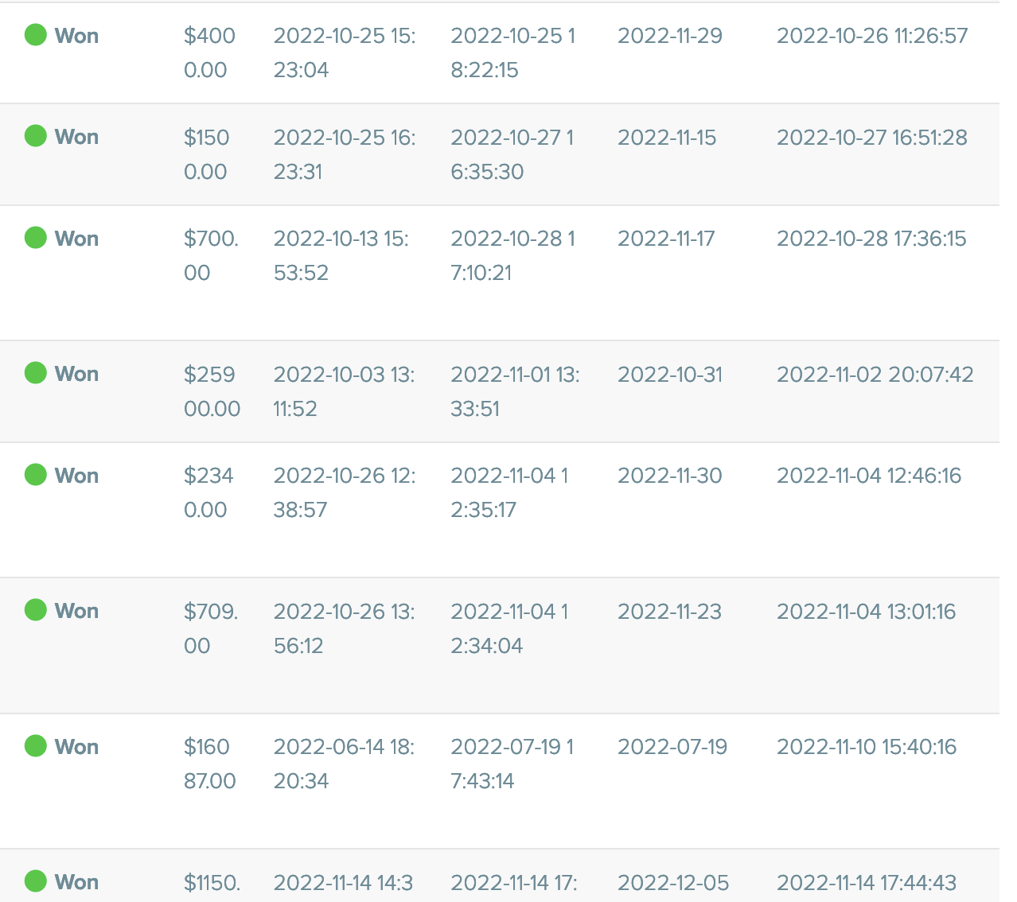Select the green dot beside the $2340.00 deal
1017x902 pixels.
36,475
